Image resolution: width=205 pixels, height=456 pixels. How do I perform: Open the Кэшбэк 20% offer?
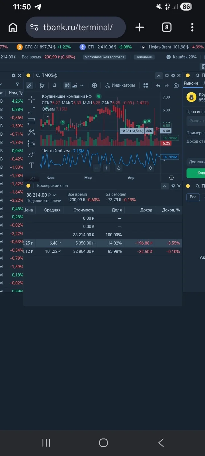[x=182, y=57]
